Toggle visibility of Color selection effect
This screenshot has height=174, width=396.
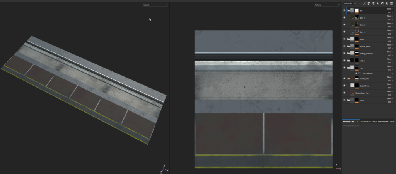pos(356,73)
